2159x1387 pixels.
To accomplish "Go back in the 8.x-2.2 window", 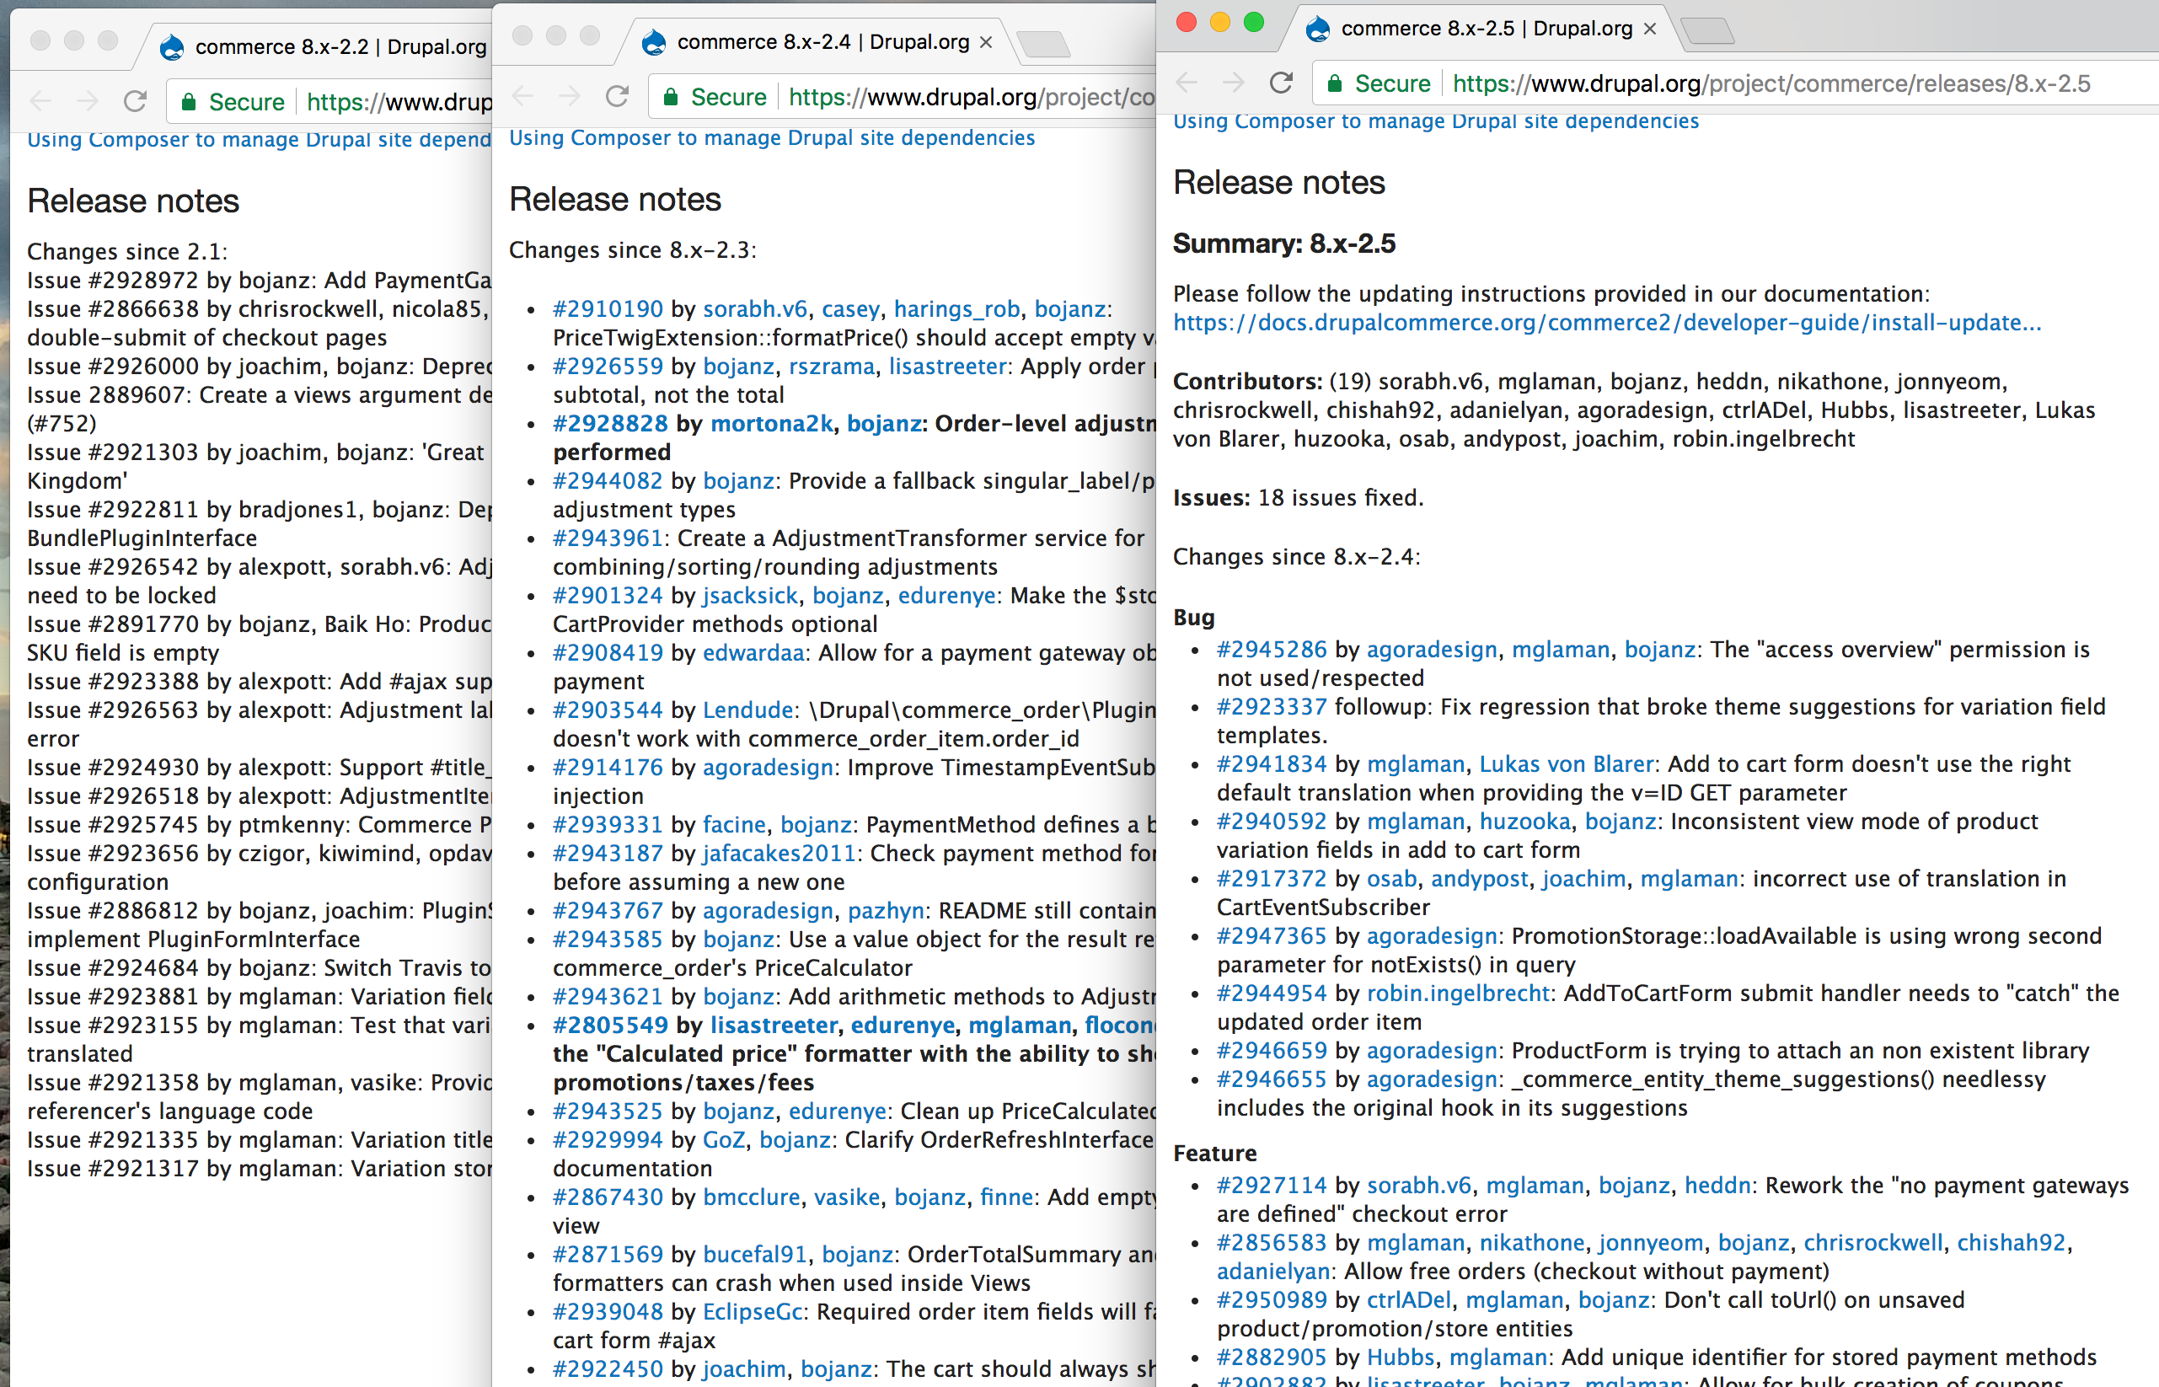I will (x=41, y=101).
